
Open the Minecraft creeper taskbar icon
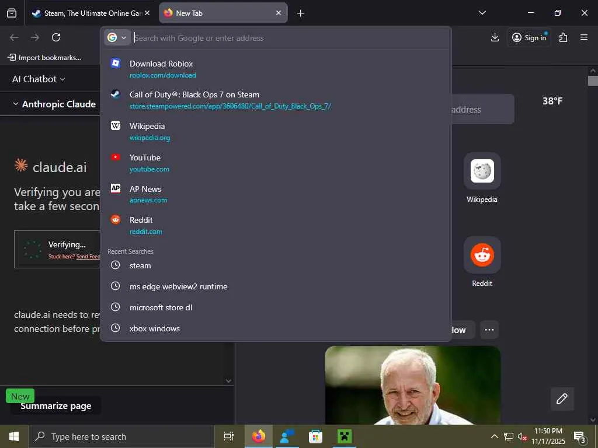[345, 436]
